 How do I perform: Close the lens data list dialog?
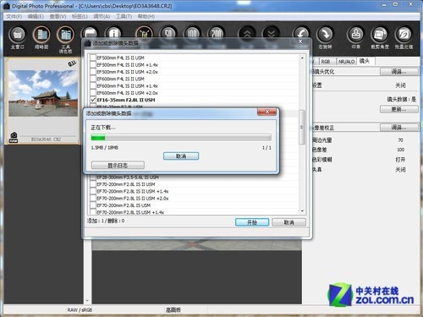coord(300,41)
